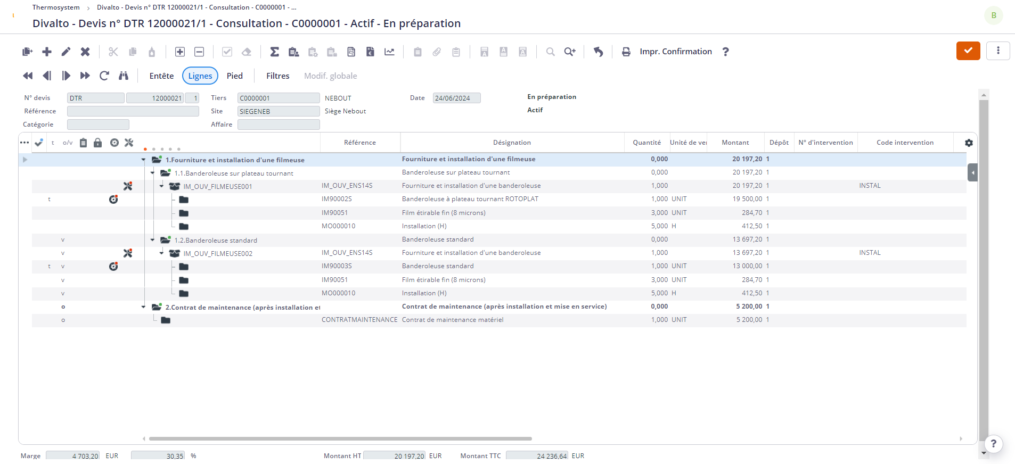Viewport: 1015px width, 464px height.
Task: Click the Thermosystem breadcrumb
Action: (x=56, y=7)
